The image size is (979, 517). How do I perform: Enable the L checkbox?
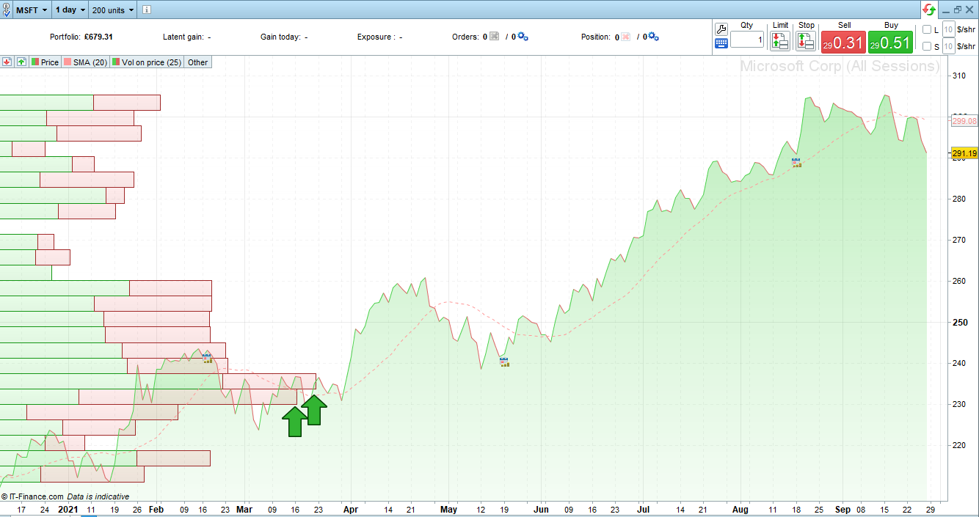point(927,29)
